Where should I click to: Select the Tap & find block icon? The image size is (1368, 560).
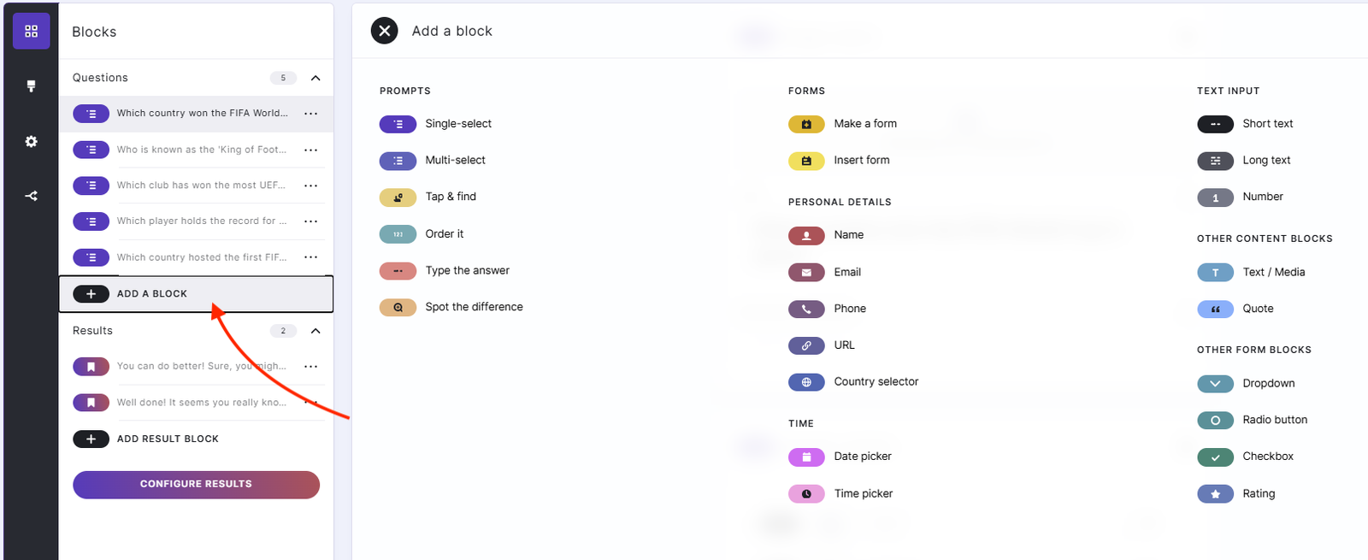[398, 197]
